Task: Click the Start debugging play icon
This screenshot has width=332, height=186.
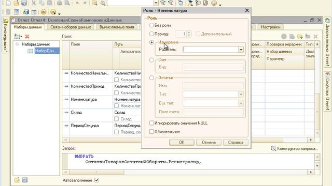Action: tap(44, 12)
